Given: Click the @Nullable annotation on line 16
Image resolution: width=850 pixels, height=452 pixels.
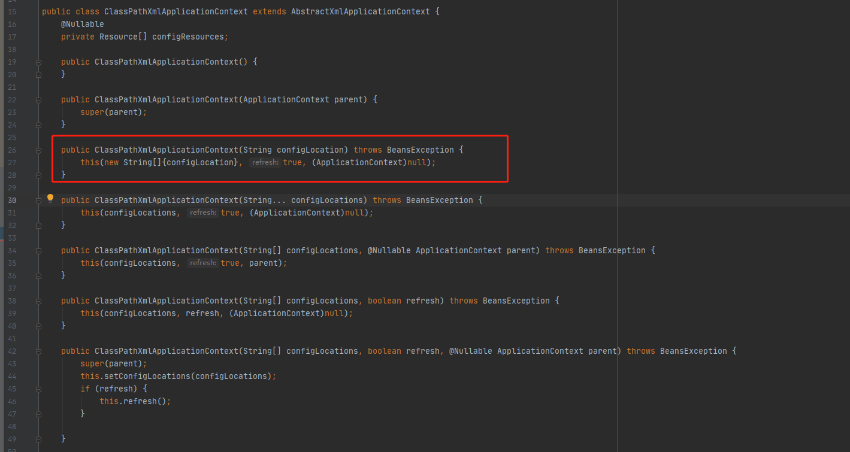Looking at the screenshot, I should click(x=83, y=24).
